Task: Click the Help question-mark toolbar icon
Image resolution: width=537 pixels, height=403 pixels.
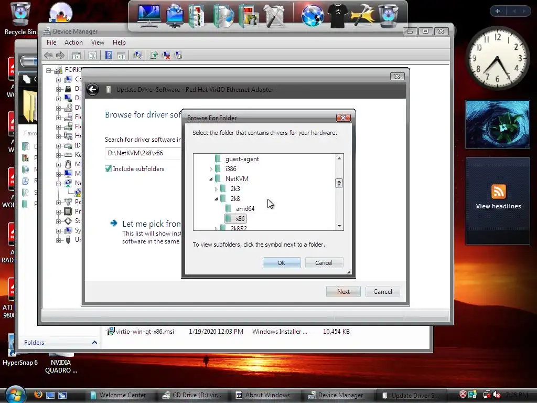Action: [x=109, y=55]
